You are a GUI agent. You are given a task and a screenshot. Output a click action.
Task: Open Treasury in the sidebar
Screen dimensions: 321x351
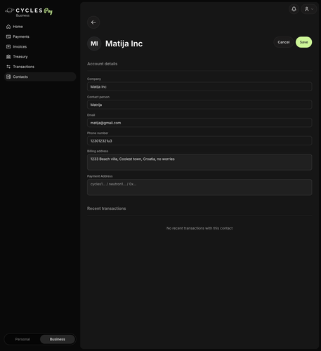(40, 57)
